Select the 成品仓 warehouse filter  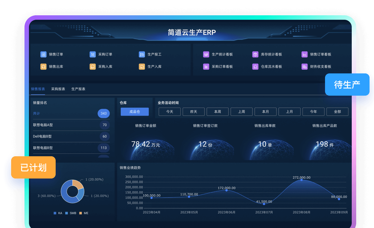135,112
